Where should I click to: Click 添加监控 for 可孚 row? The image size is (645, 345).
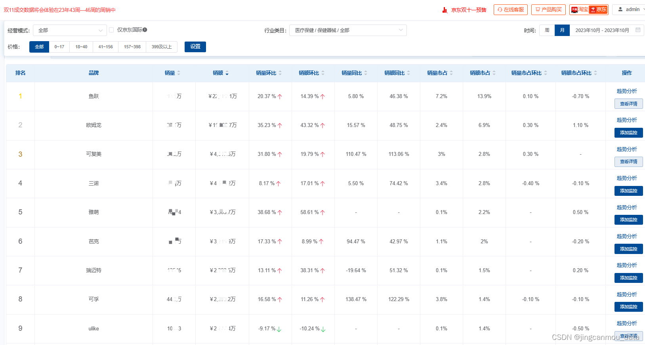(629, 307)
